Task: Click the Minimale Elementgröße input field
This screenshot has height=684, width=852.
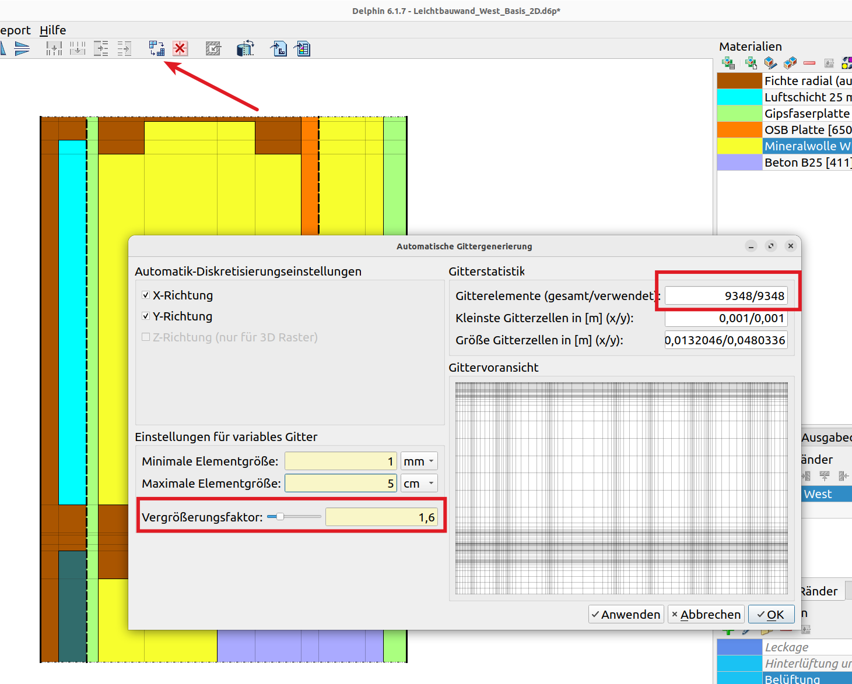Action: pyautogui.click(x=341, y=461)
